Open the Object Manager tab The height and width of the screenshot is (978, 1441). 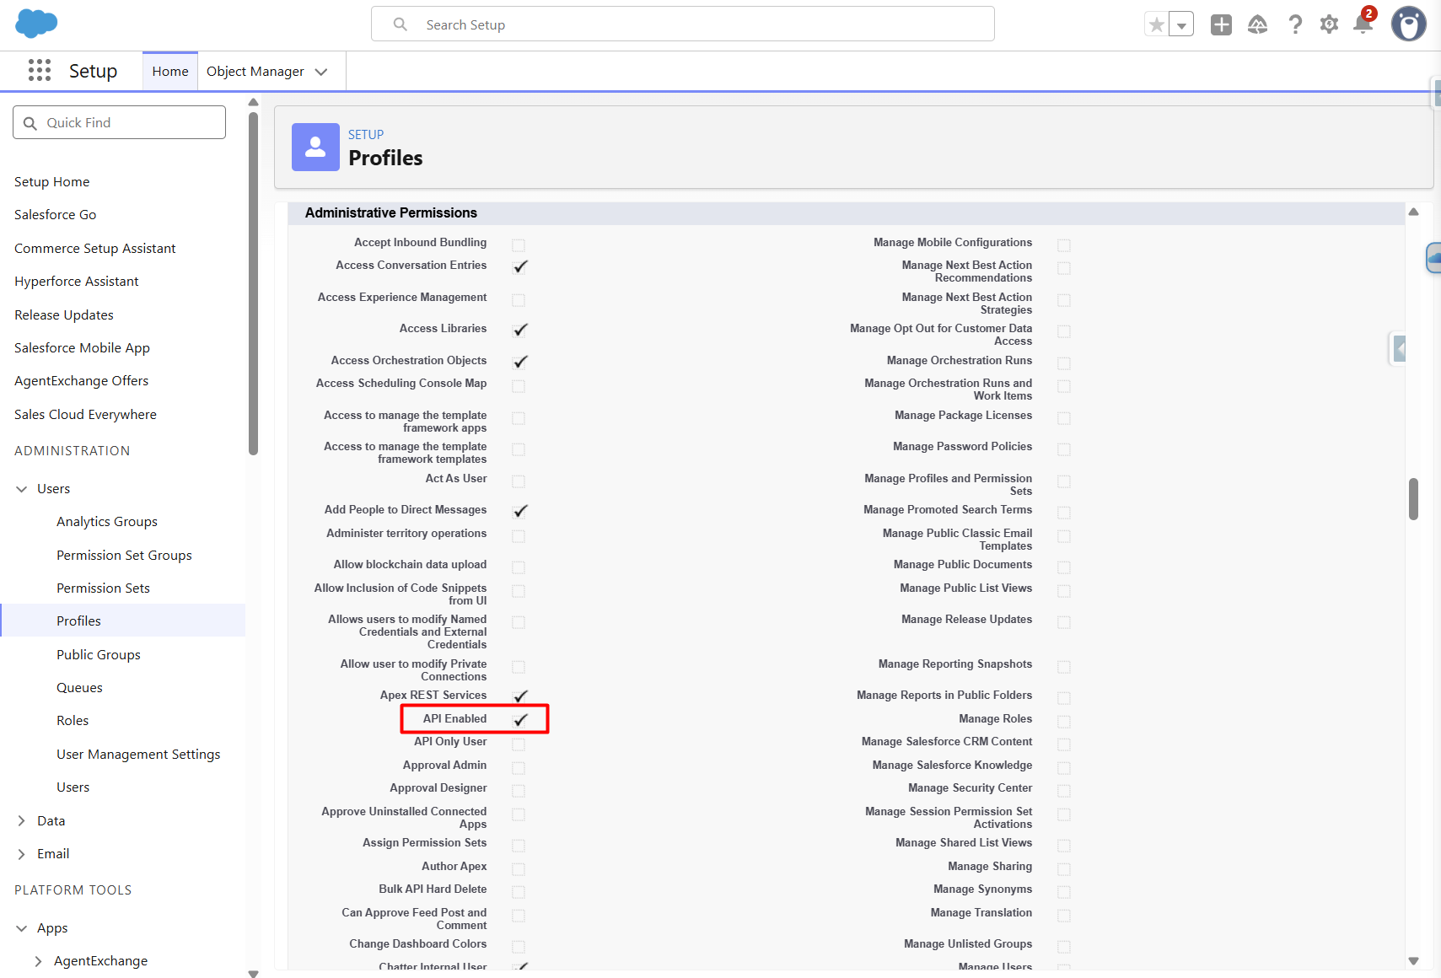(255, 72)
